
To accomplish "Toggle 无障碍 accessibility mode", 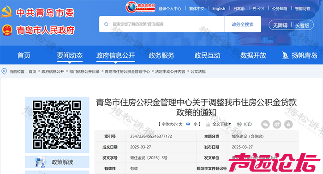I will 280,25.
